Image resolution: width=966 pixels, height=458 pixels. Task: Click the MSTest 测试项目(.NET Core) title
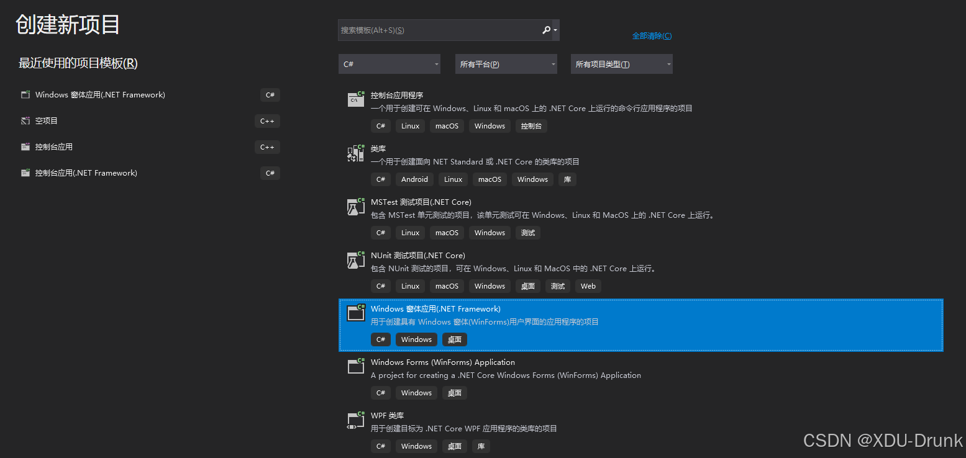click(x=421, y=202)
